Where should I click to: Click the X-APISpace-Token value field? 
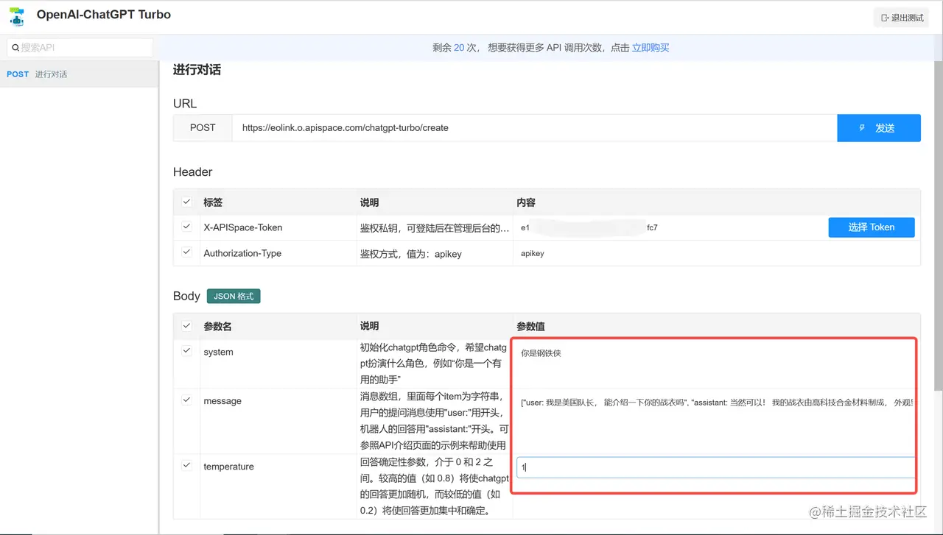pyautogui.click(x=669, y=227)
